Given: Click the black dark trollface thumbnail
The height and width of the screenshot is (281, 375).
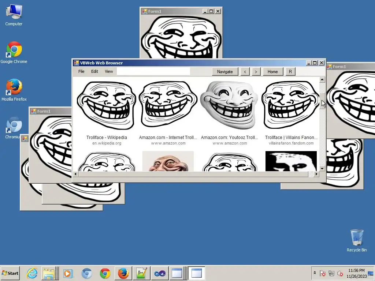Looking at the screenshot, I should pos(291,161).
